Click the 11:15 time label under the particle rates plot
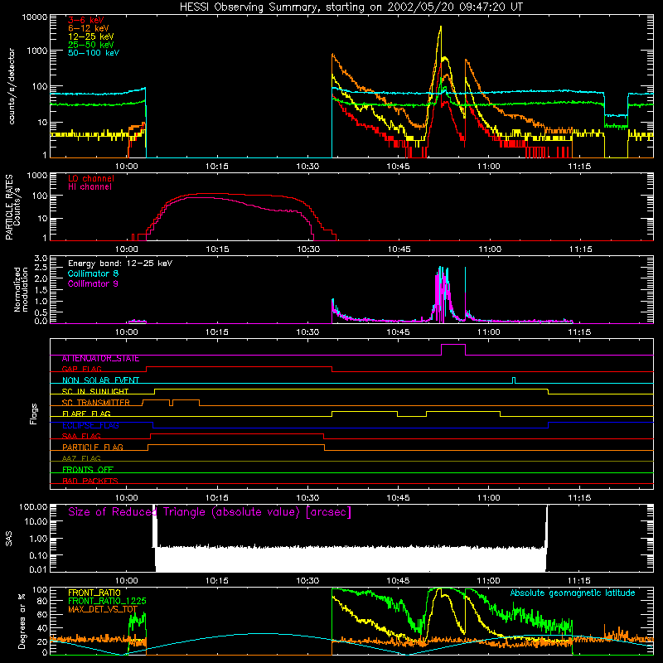This screenshot has height=663, width=663. [580, 249]
